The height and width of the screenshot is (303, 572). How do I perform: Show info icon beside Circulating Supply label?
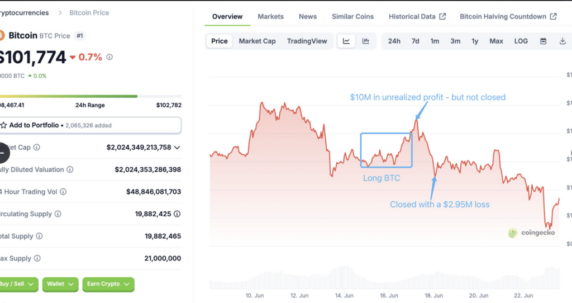point(58,214)
